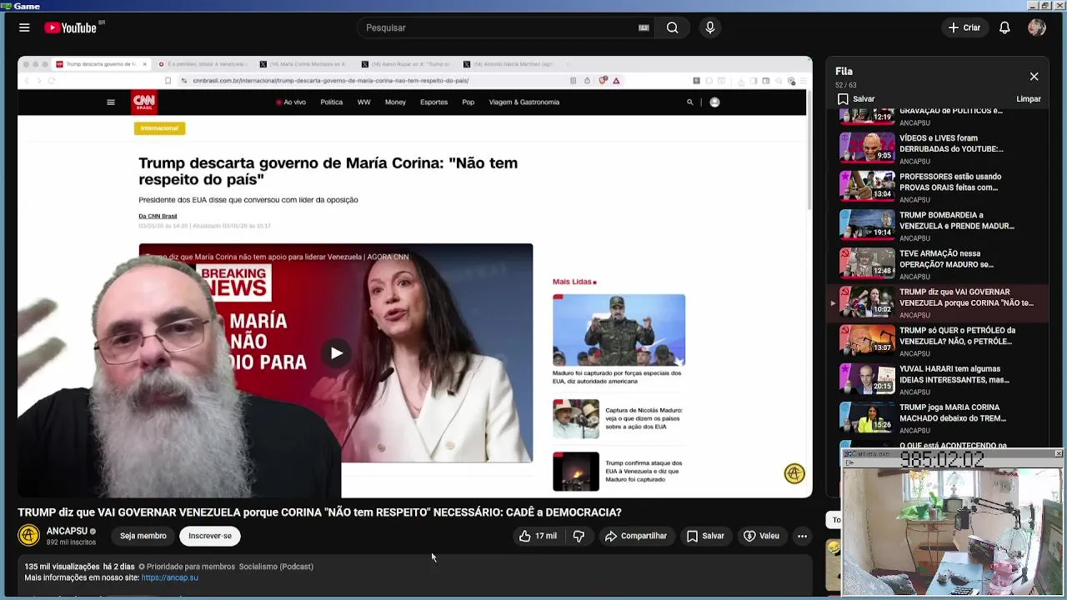
Task: Focus the Pesquisar search field
Action: pos(496,27)
